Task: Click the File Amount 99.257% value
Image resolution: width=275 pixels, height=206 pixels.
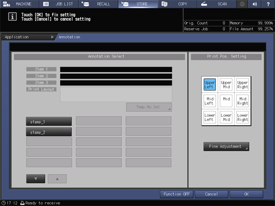Action: click(265, 29)
